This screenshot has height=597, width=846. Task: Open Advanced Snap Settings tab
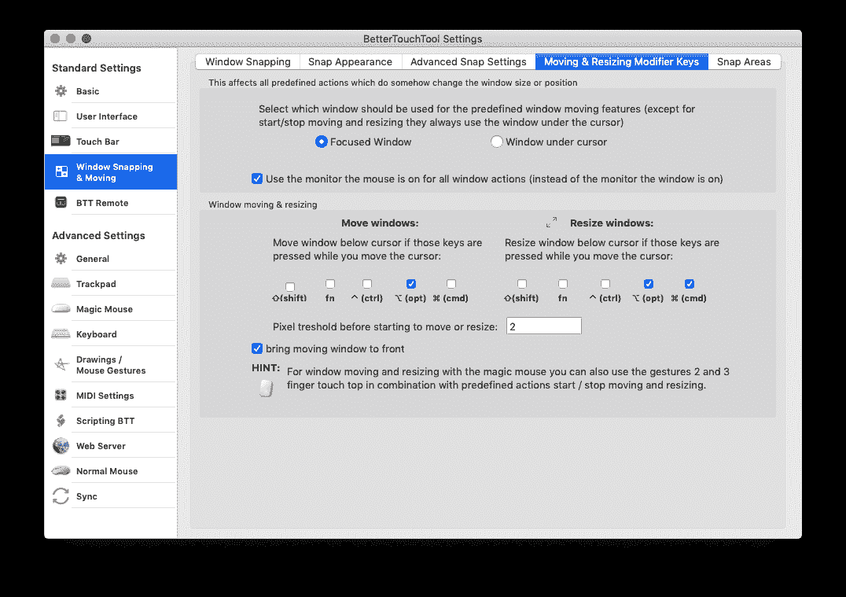coord(469,61)
